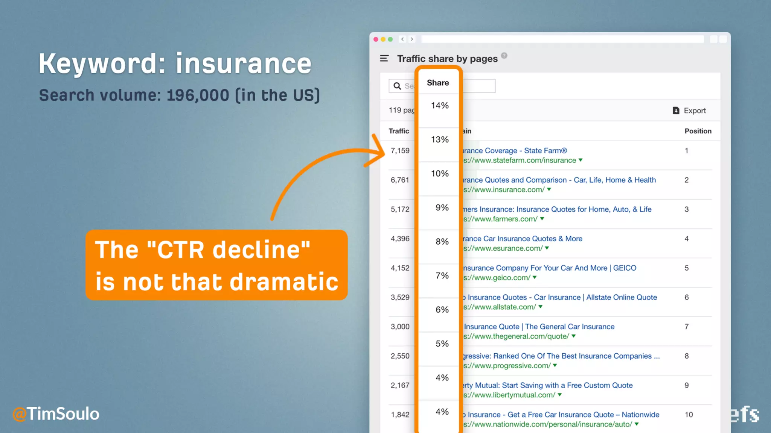Click the browser forward arrow
The image size is (771, 433).
pos(412,39)
